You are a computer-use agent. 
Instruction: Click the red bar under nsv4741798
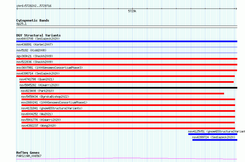[x=127, y=82]
